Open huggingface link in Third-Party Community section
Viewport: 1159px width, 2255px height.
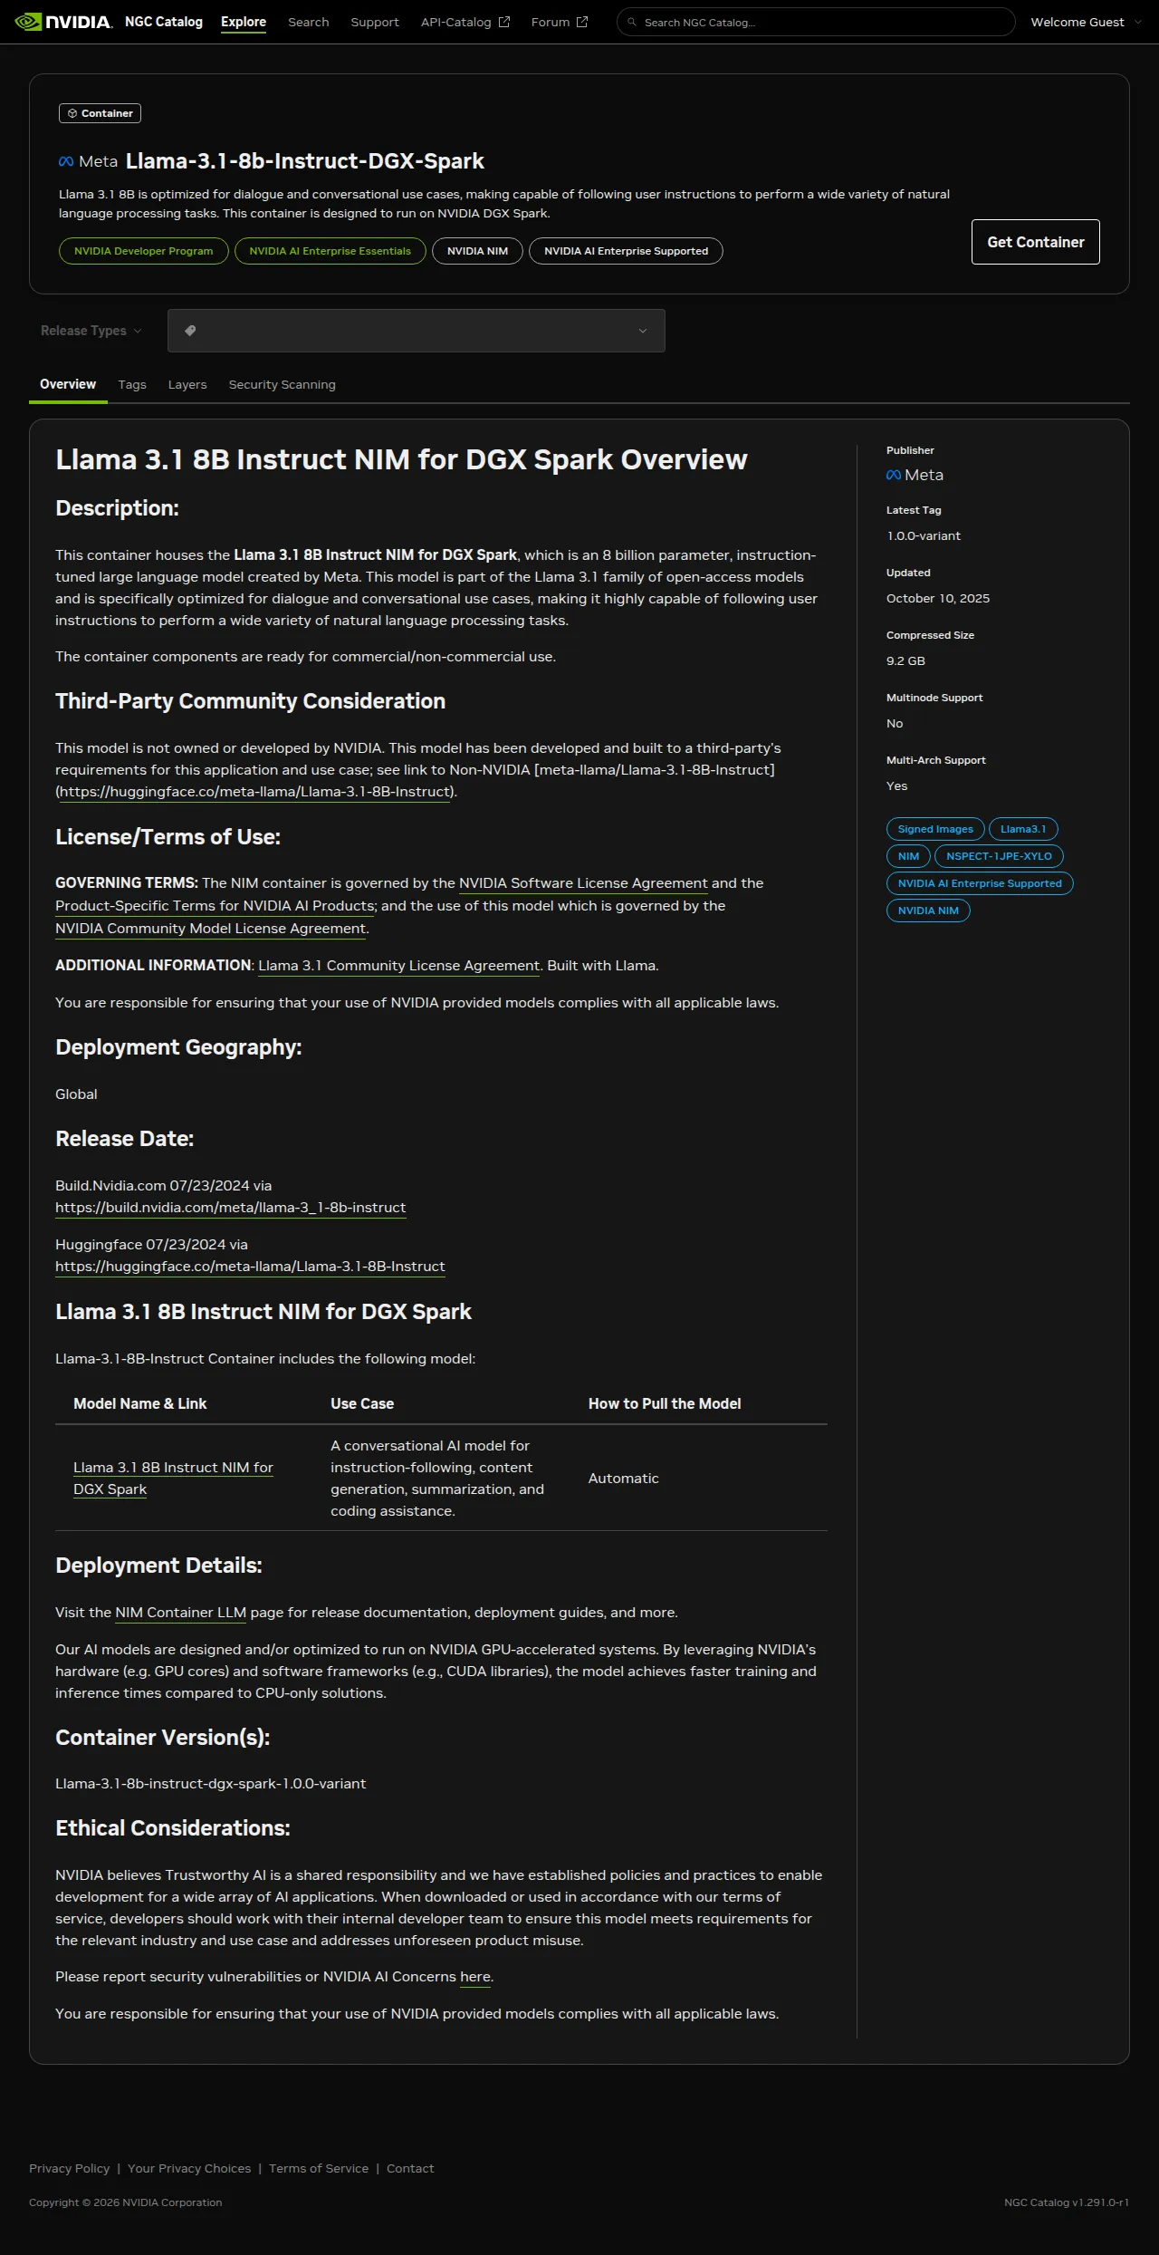[255, 792]
